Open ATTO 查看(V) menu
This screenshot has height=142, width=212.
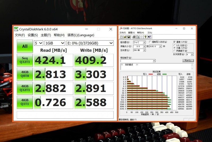131,32
